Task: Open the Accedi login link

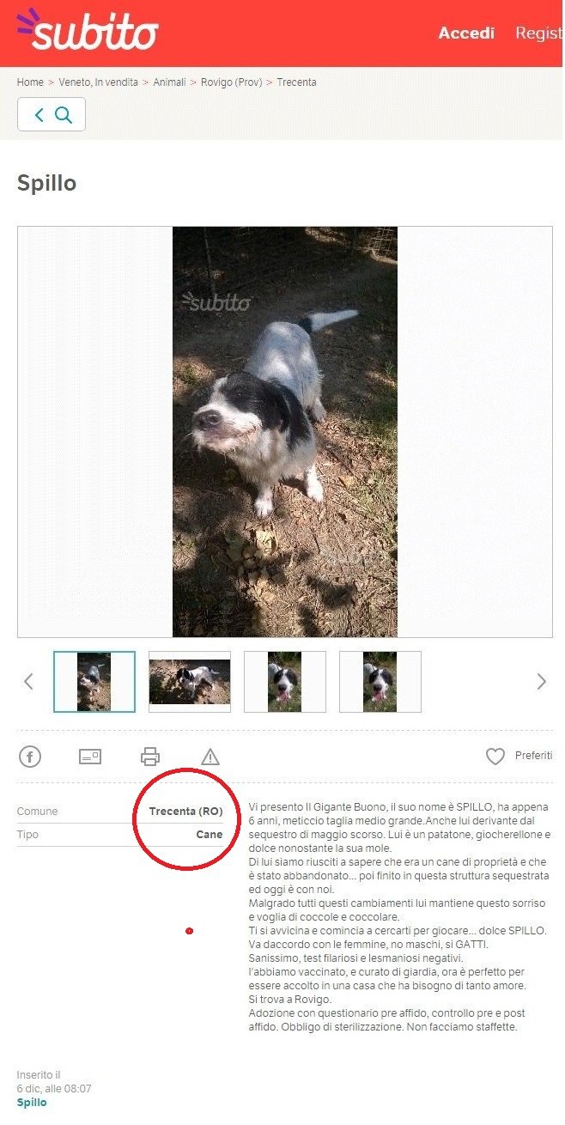Action: pyautogui.click(x=466, y=33)
